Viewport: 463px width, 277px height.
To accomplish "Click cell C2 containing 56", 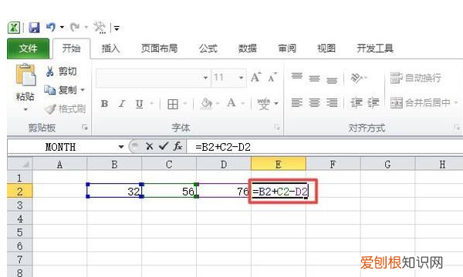I will tap(169, 191).
